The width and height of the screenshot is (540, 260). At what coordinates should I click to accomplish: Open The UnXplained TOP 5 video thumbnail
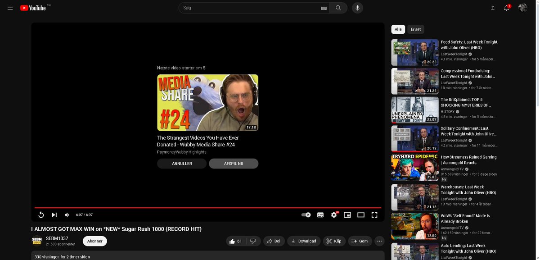415,110
